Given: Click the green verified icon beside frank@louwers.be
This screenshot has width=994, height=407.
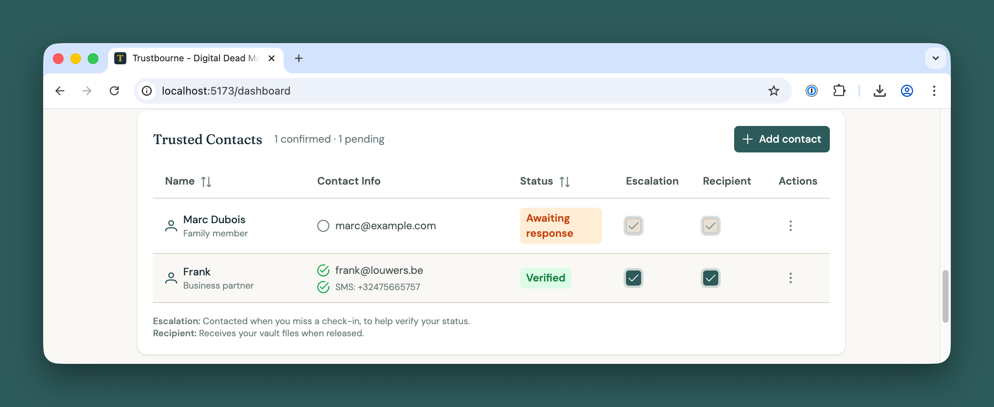Looking at the screenshot, I should (x=323, y=270).
